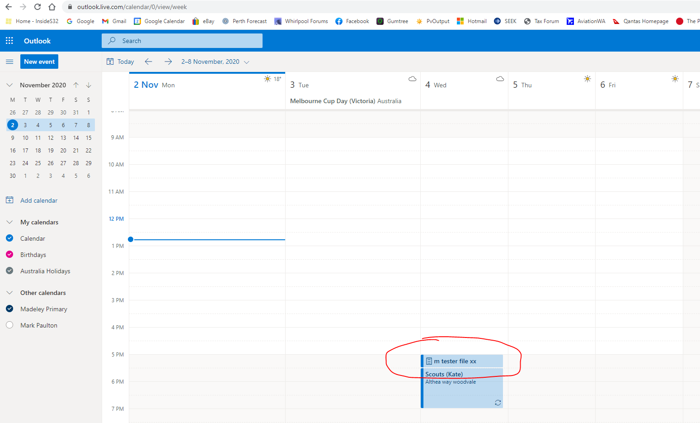Go to previous week using the left arrow

click(148, 62)
